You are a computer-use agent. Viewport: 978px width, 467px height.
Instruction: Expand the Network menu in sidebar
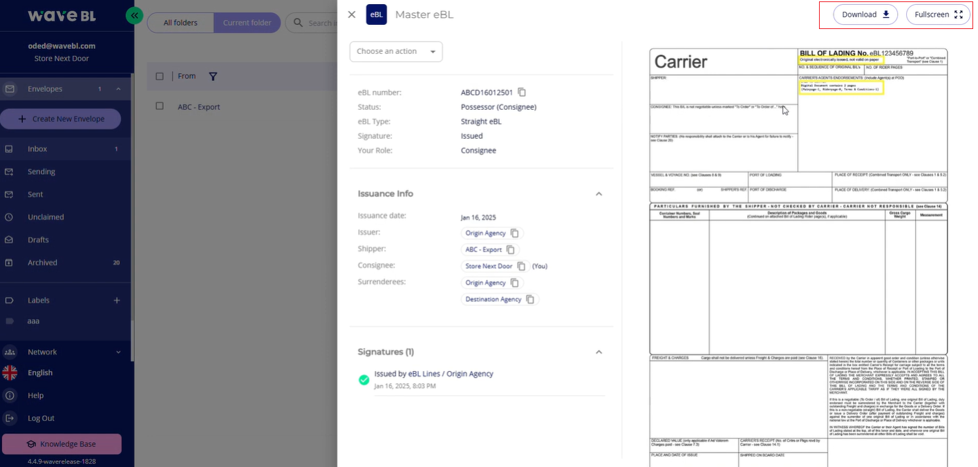pos(117,352)
